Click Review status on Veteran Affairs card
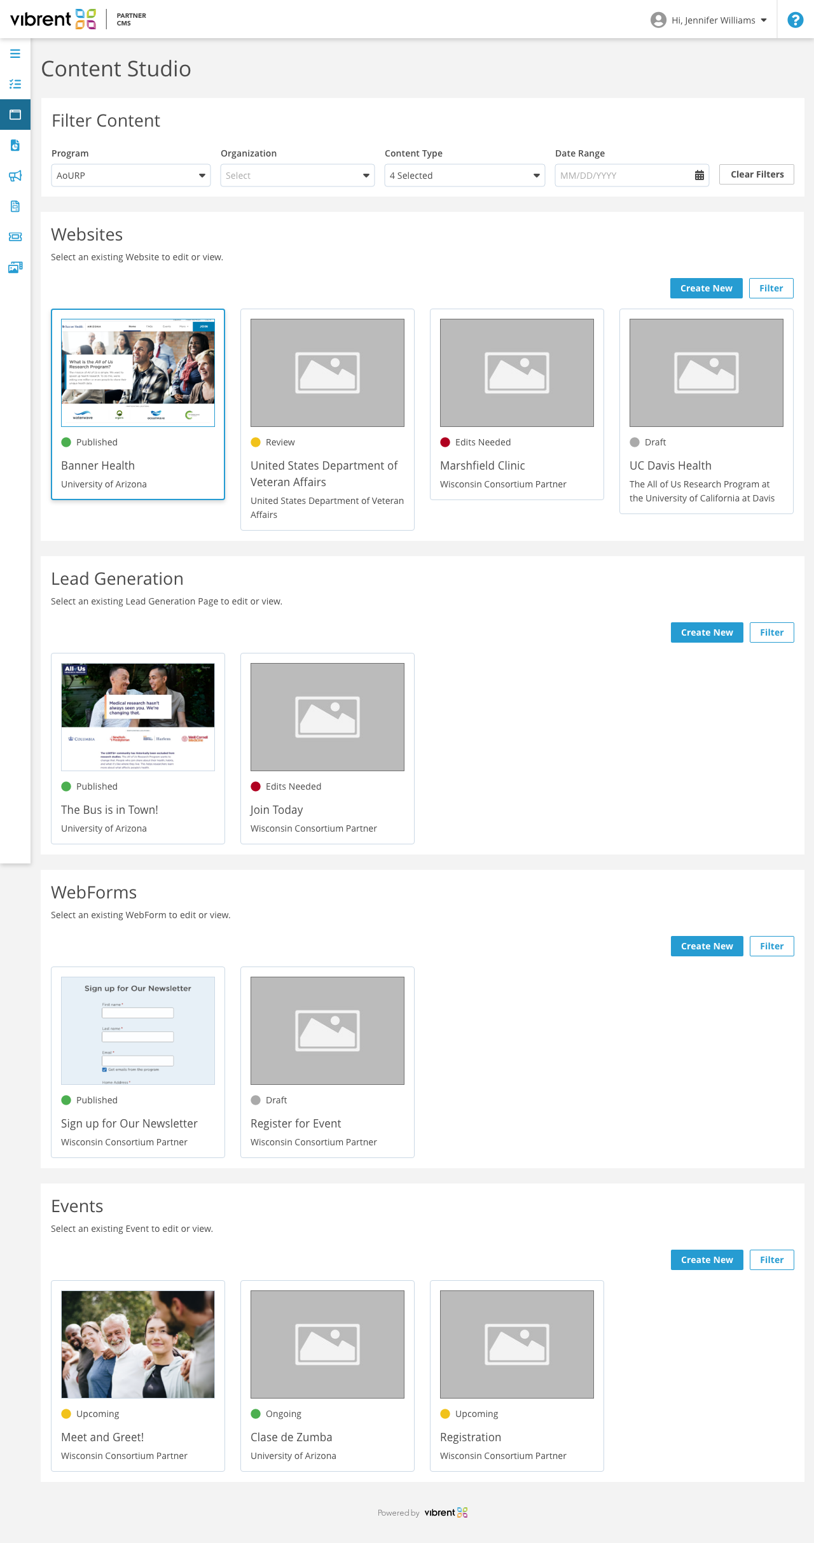Image resolution: width=814 pixels, height=1543 pixels. (273, 442)
